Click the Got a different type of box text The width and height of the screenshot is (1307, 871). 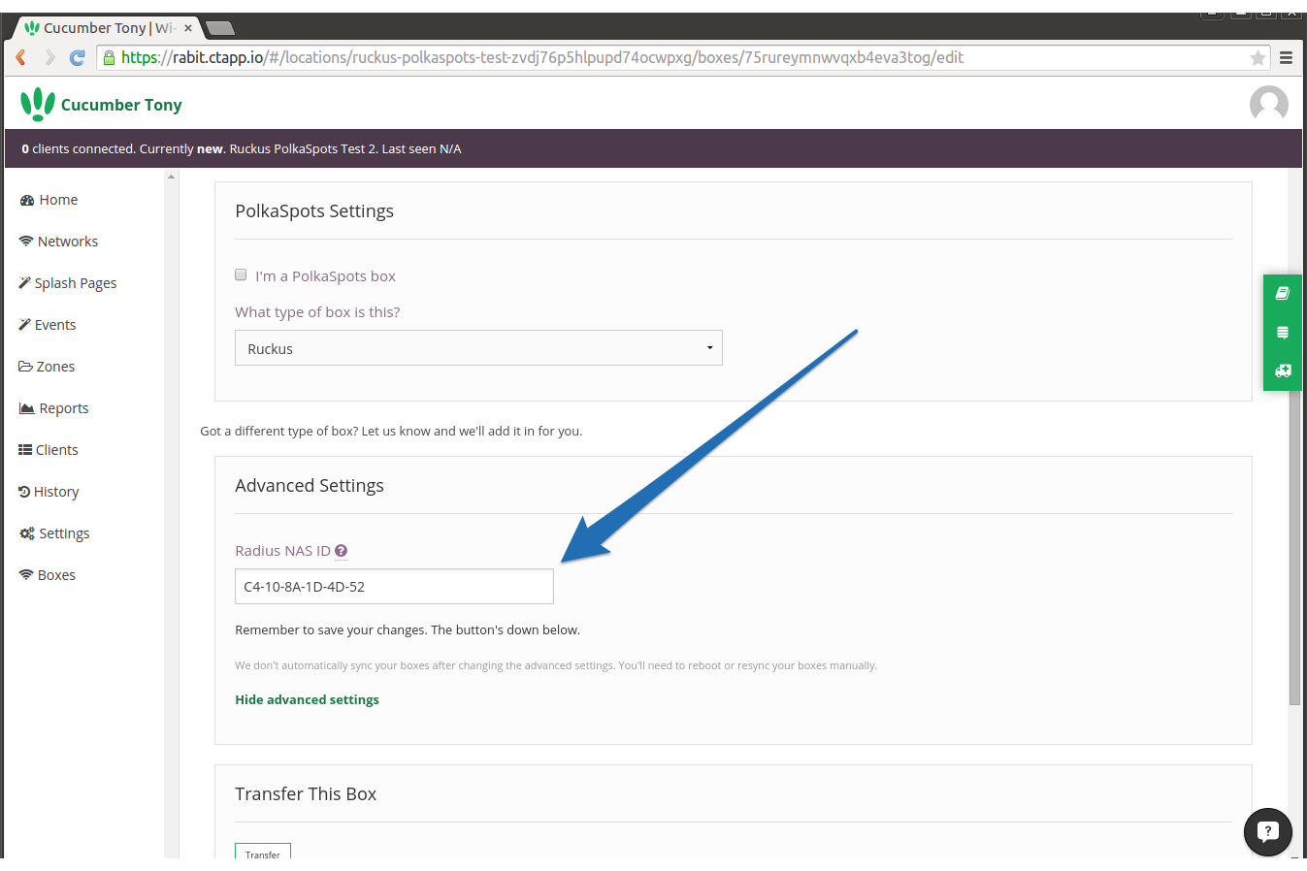391,431
